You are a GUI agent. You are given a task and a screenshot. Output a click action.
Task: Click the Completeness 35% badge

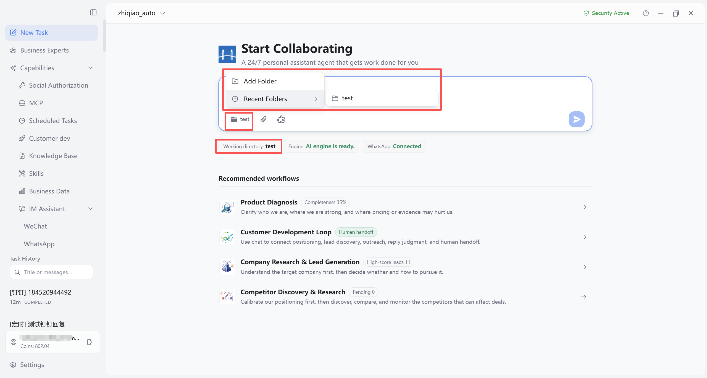[x=325, y=202]
